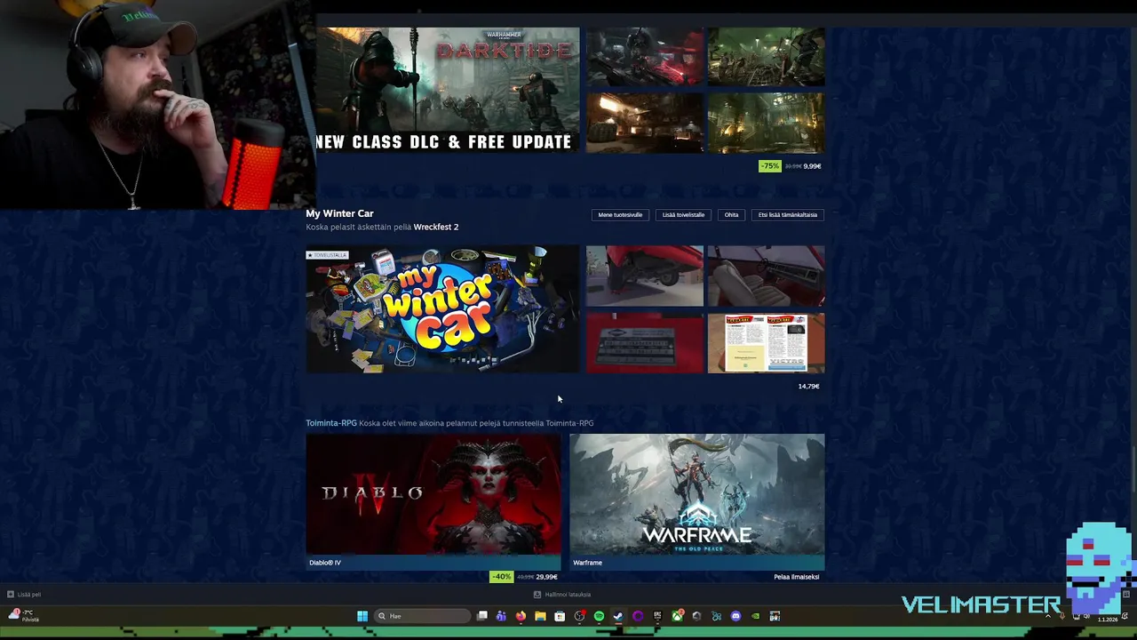Open File Explorer folder icon
This screenshot has width=1137, height=640.
[540, 616]
